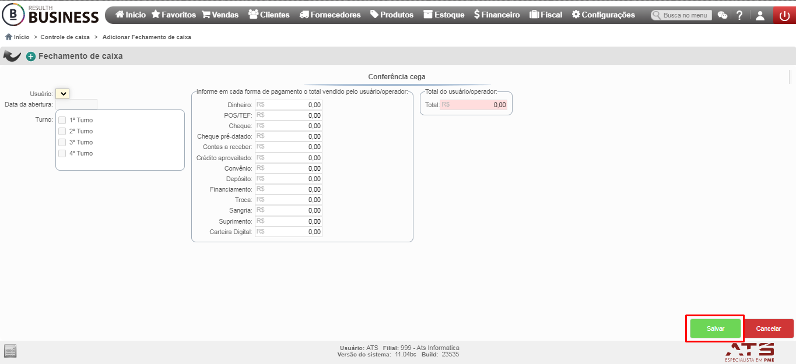Expand the Usuário dropdown

coord(62,93)
